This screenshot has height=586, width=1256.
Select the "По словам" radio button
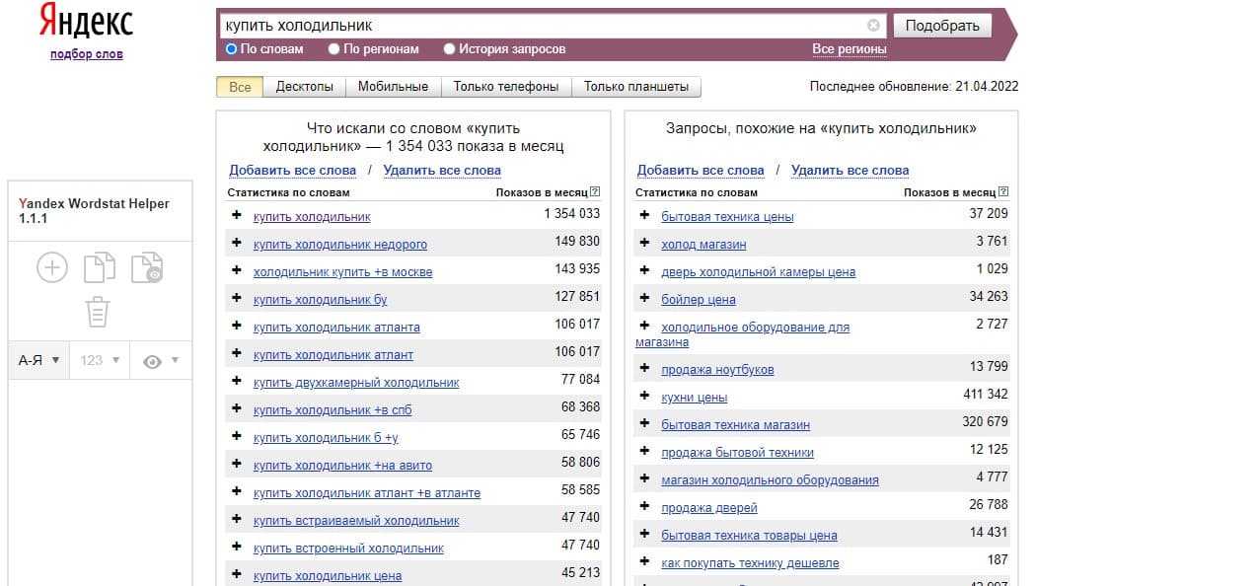click(x=231, y=48)
